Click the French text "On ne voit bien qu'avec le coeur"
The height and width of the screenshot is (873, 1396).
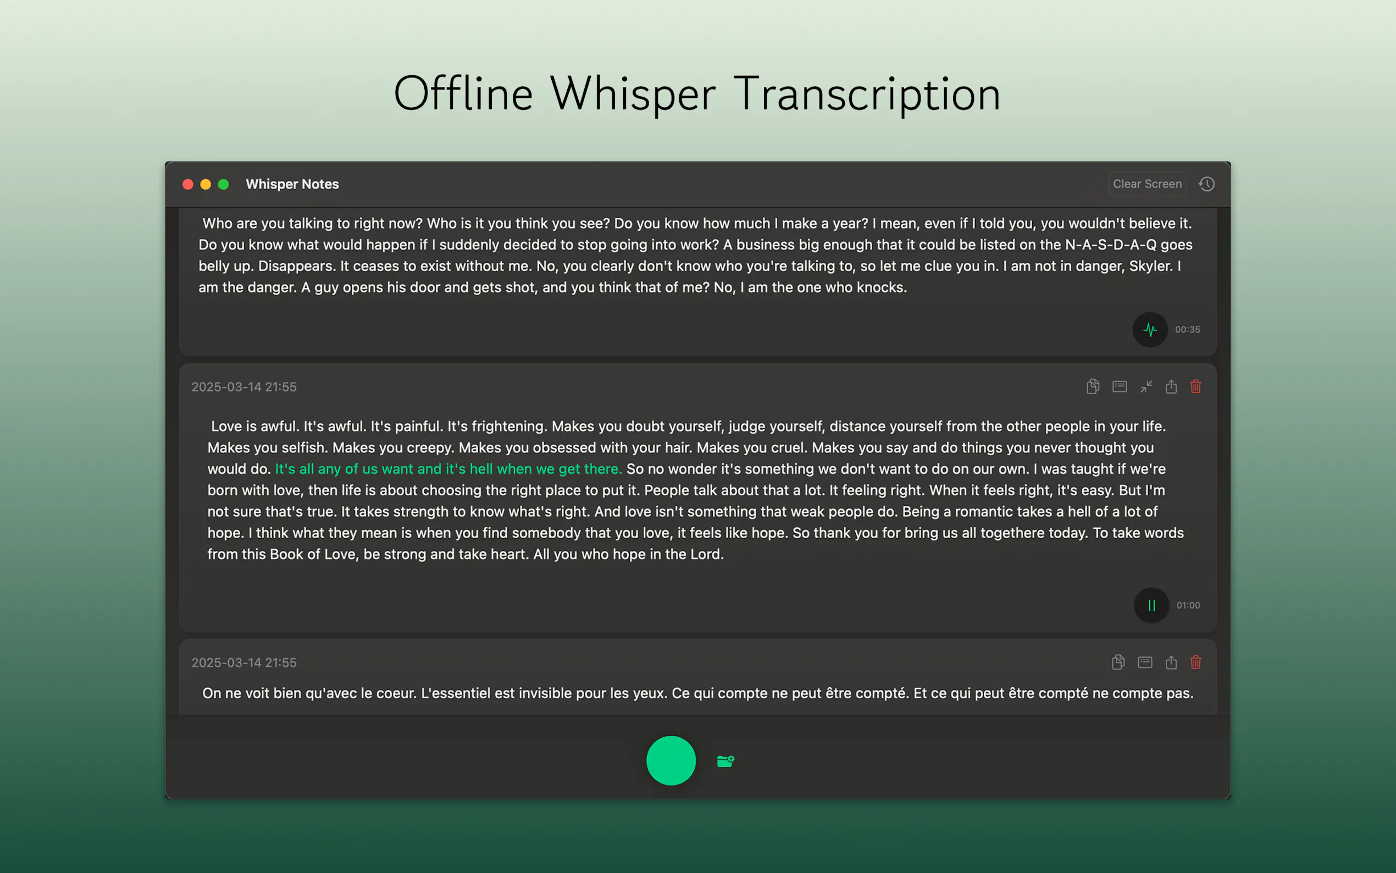tap(697, 693)
